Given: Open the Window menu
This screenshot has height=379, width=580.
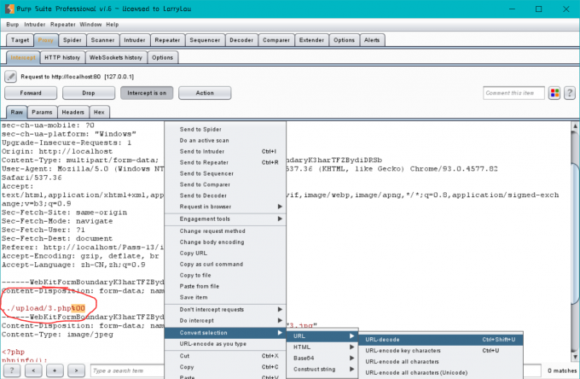Looking at the screenshot, I should [x=90, y=25].
